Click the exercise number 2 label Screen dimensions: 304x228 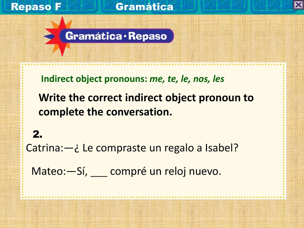(38, 134)
